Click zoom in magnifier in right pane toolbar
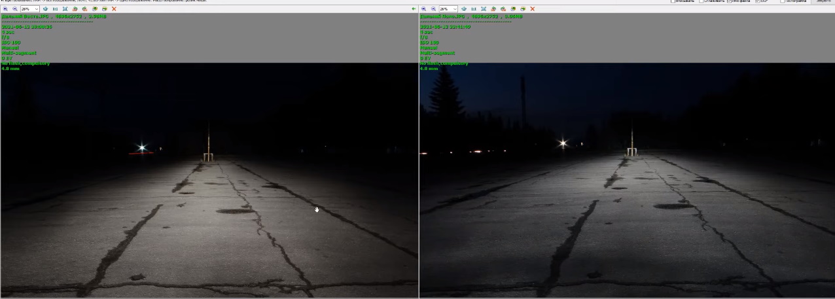 [x=423, y=9]
